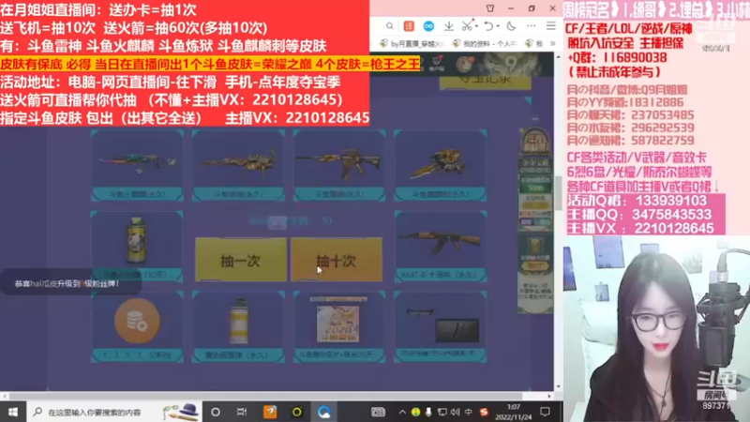Screen dimensions: 750x422
Task: Open the browser hamburger menu
Action: tap(551, 26)
